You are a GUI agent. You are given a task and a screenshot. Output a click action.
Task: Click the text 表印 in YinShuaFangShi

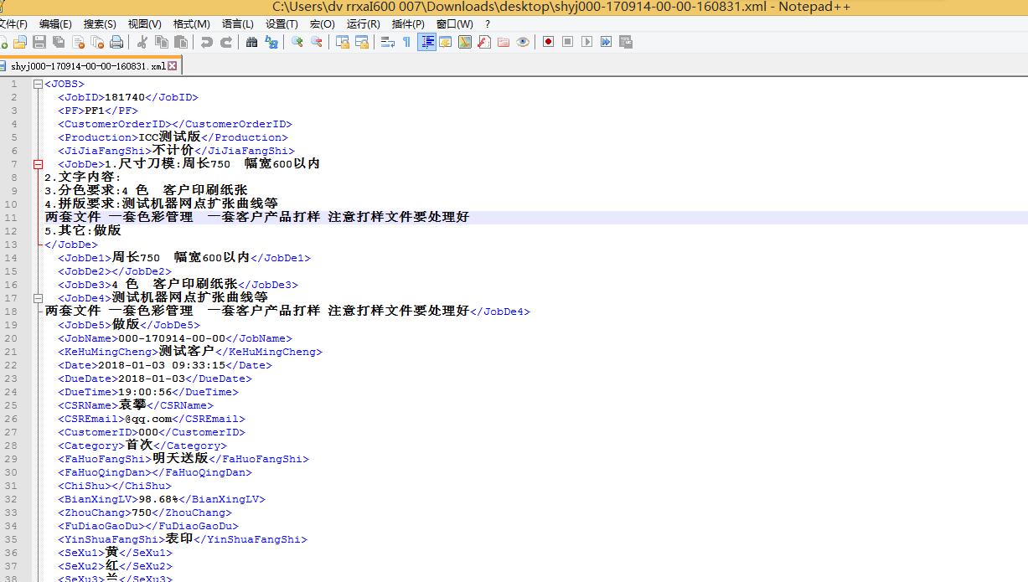179,539
